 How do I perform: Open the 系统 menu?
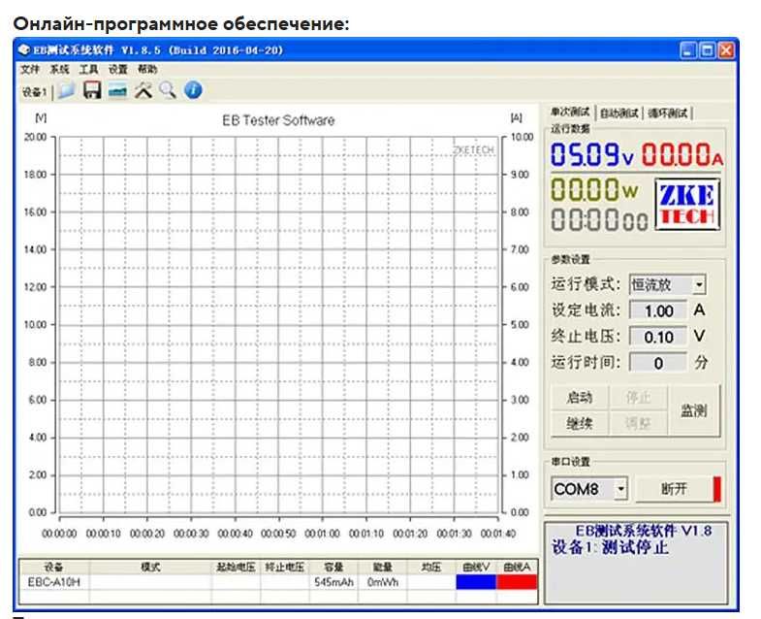[59, 70]
